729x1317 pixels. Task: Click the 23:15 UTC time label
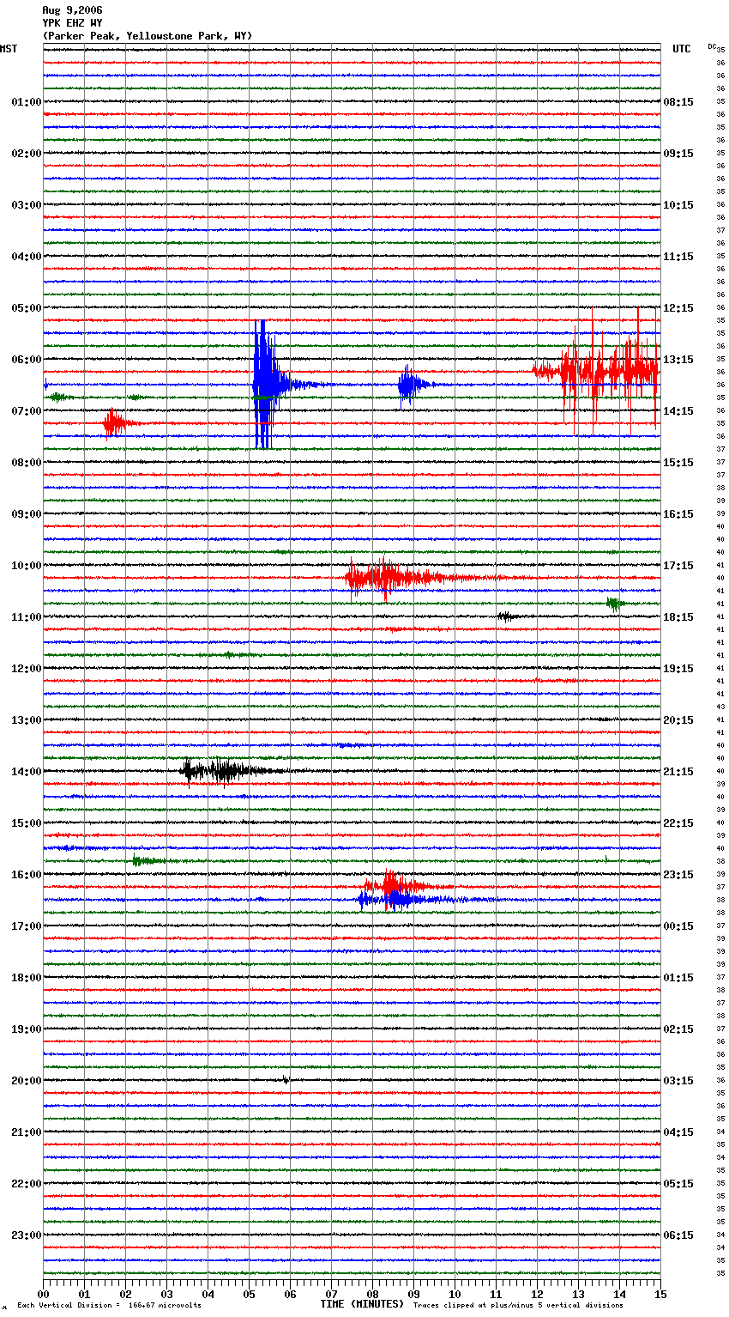point(678,875)
